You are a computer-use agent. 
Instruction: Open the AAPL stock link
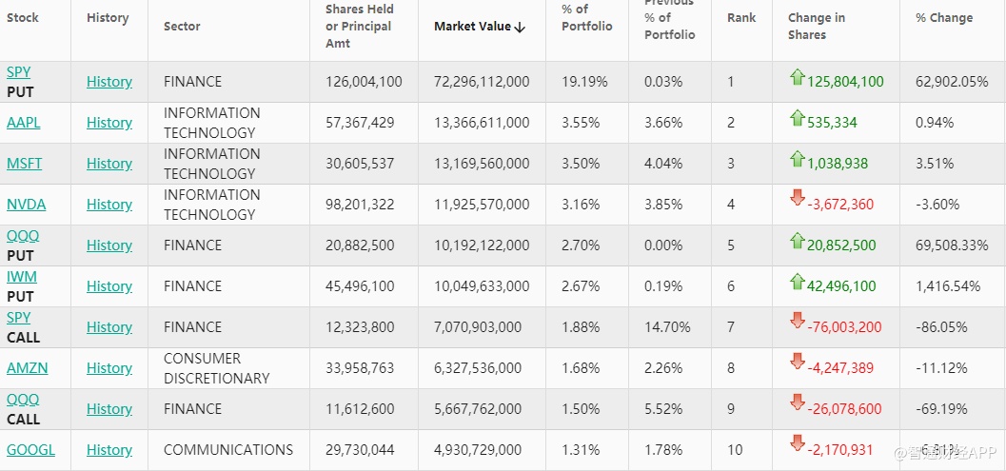point(24,123)
